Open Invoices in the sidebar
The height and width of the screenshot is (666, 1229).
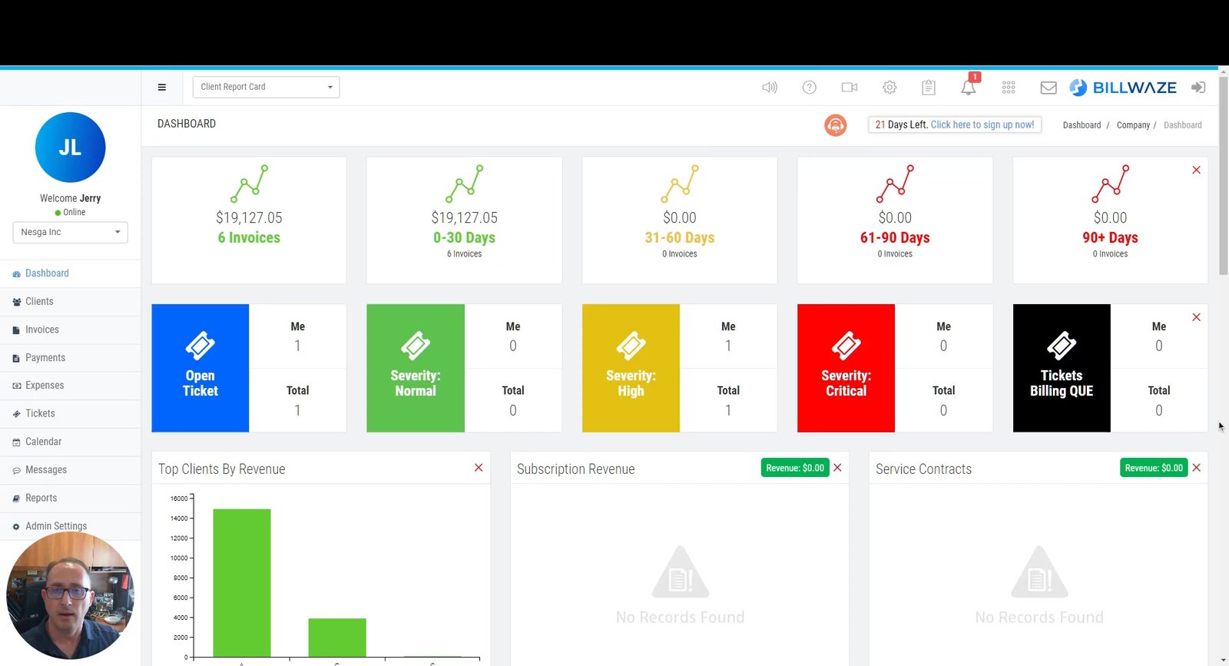[41, 330]
